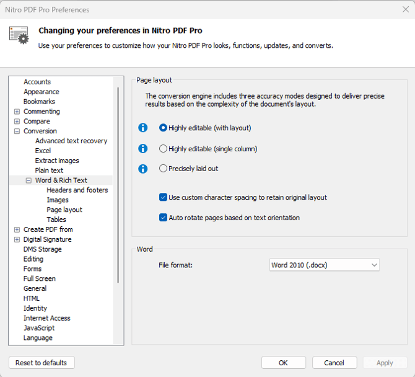
Task: Confirm with the OK button
Action: pos(284,363)
